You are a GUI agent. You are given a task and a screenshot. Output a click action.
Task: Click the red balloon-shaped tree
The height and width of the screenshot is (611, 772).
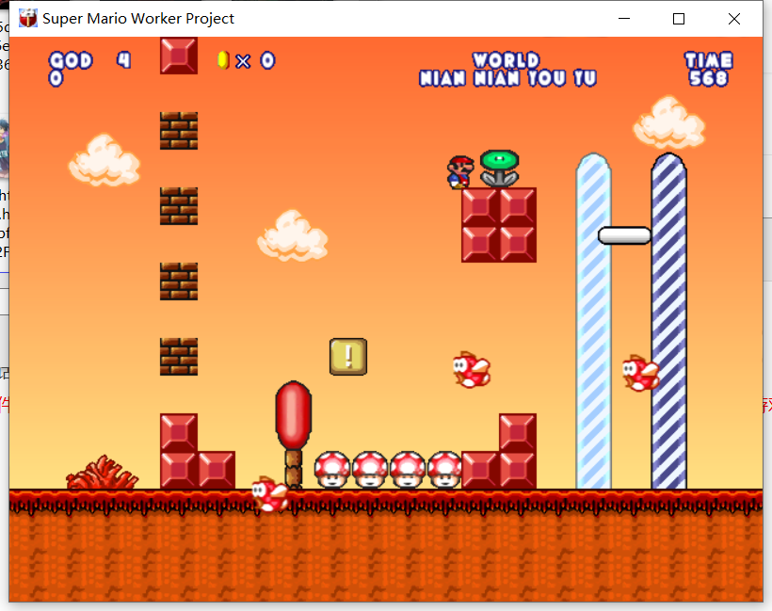[294, 434]
